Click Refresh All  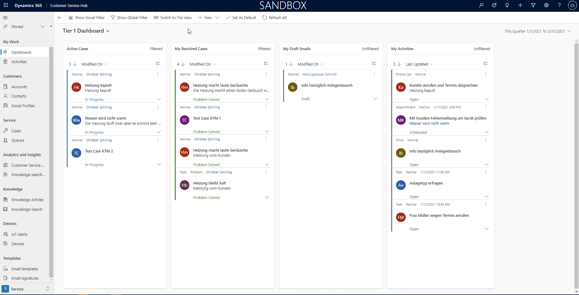click(x=274, y=18)
